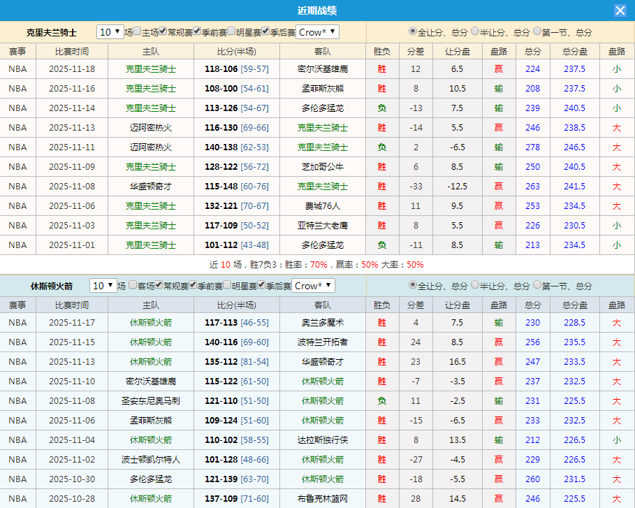Select the 半让分、总分 radio for the Cavaliers

[474, 31]
